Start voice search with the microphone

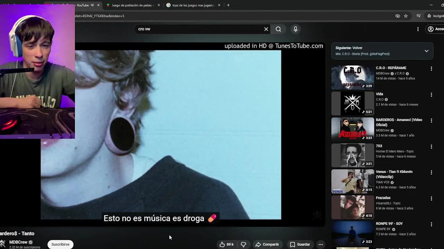pos(296,29)
